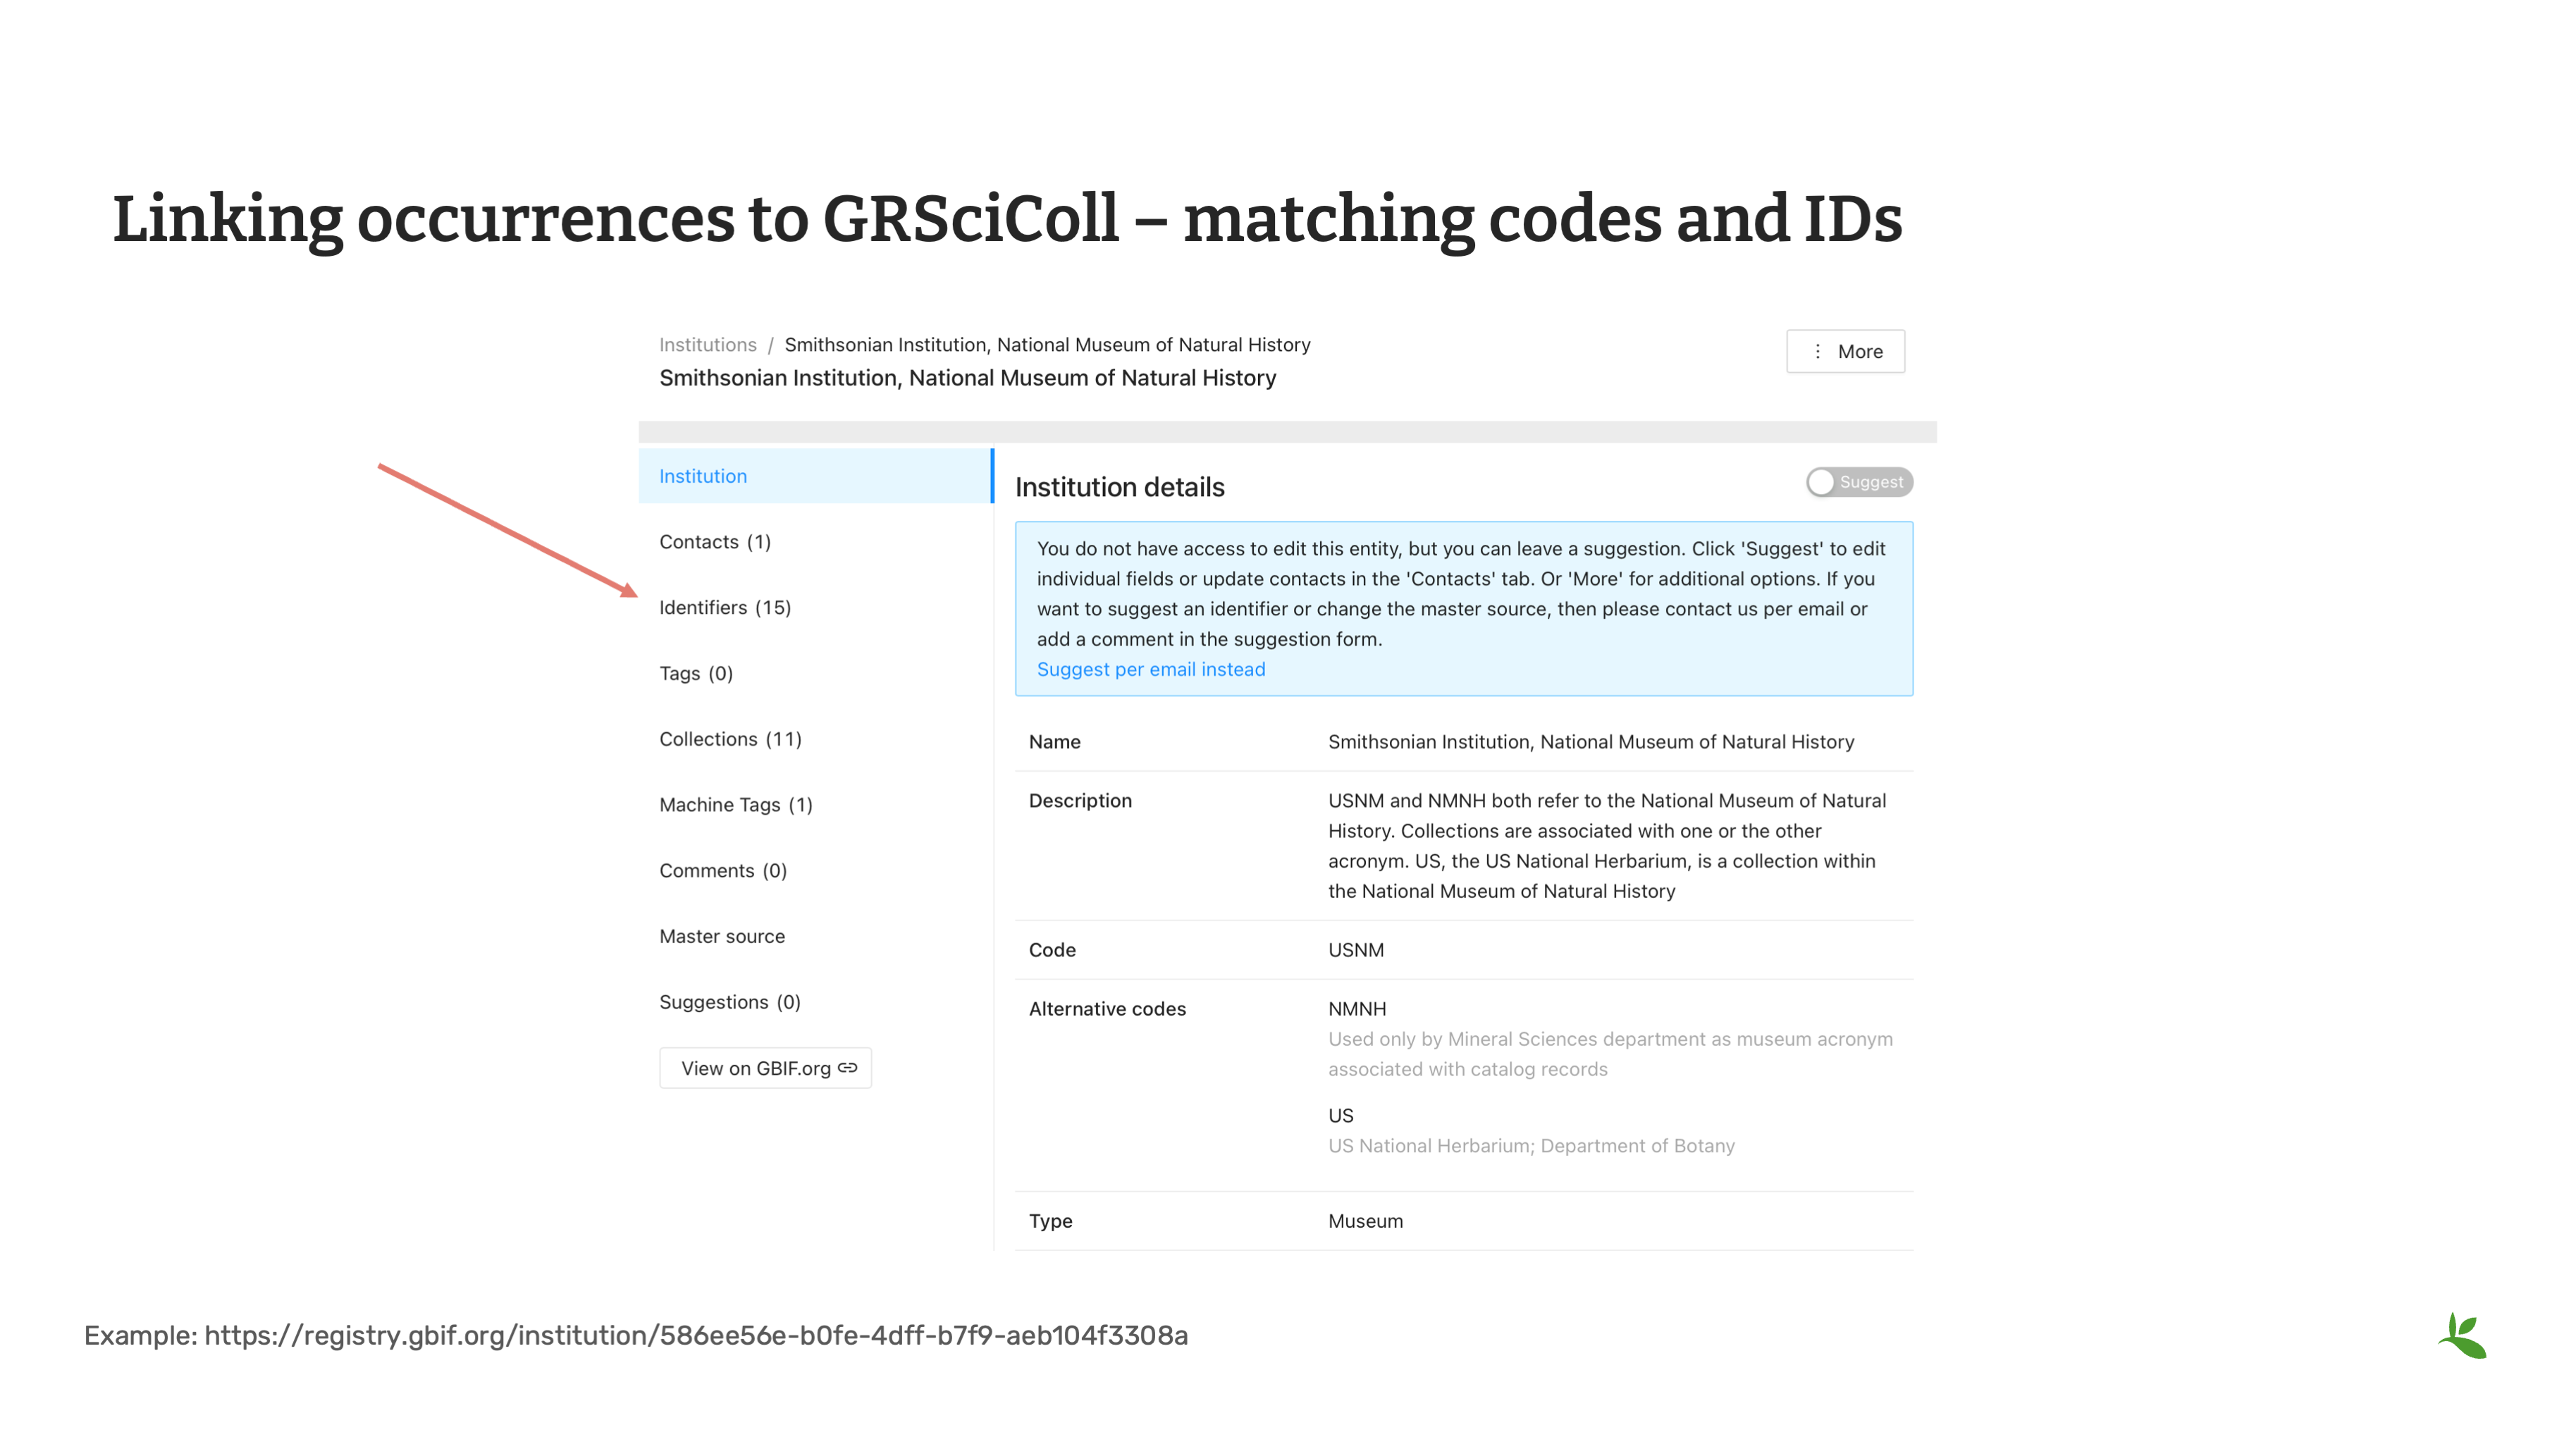
Task: View the Suggestions (0) tab
Action: click(x=729, y=1002)
